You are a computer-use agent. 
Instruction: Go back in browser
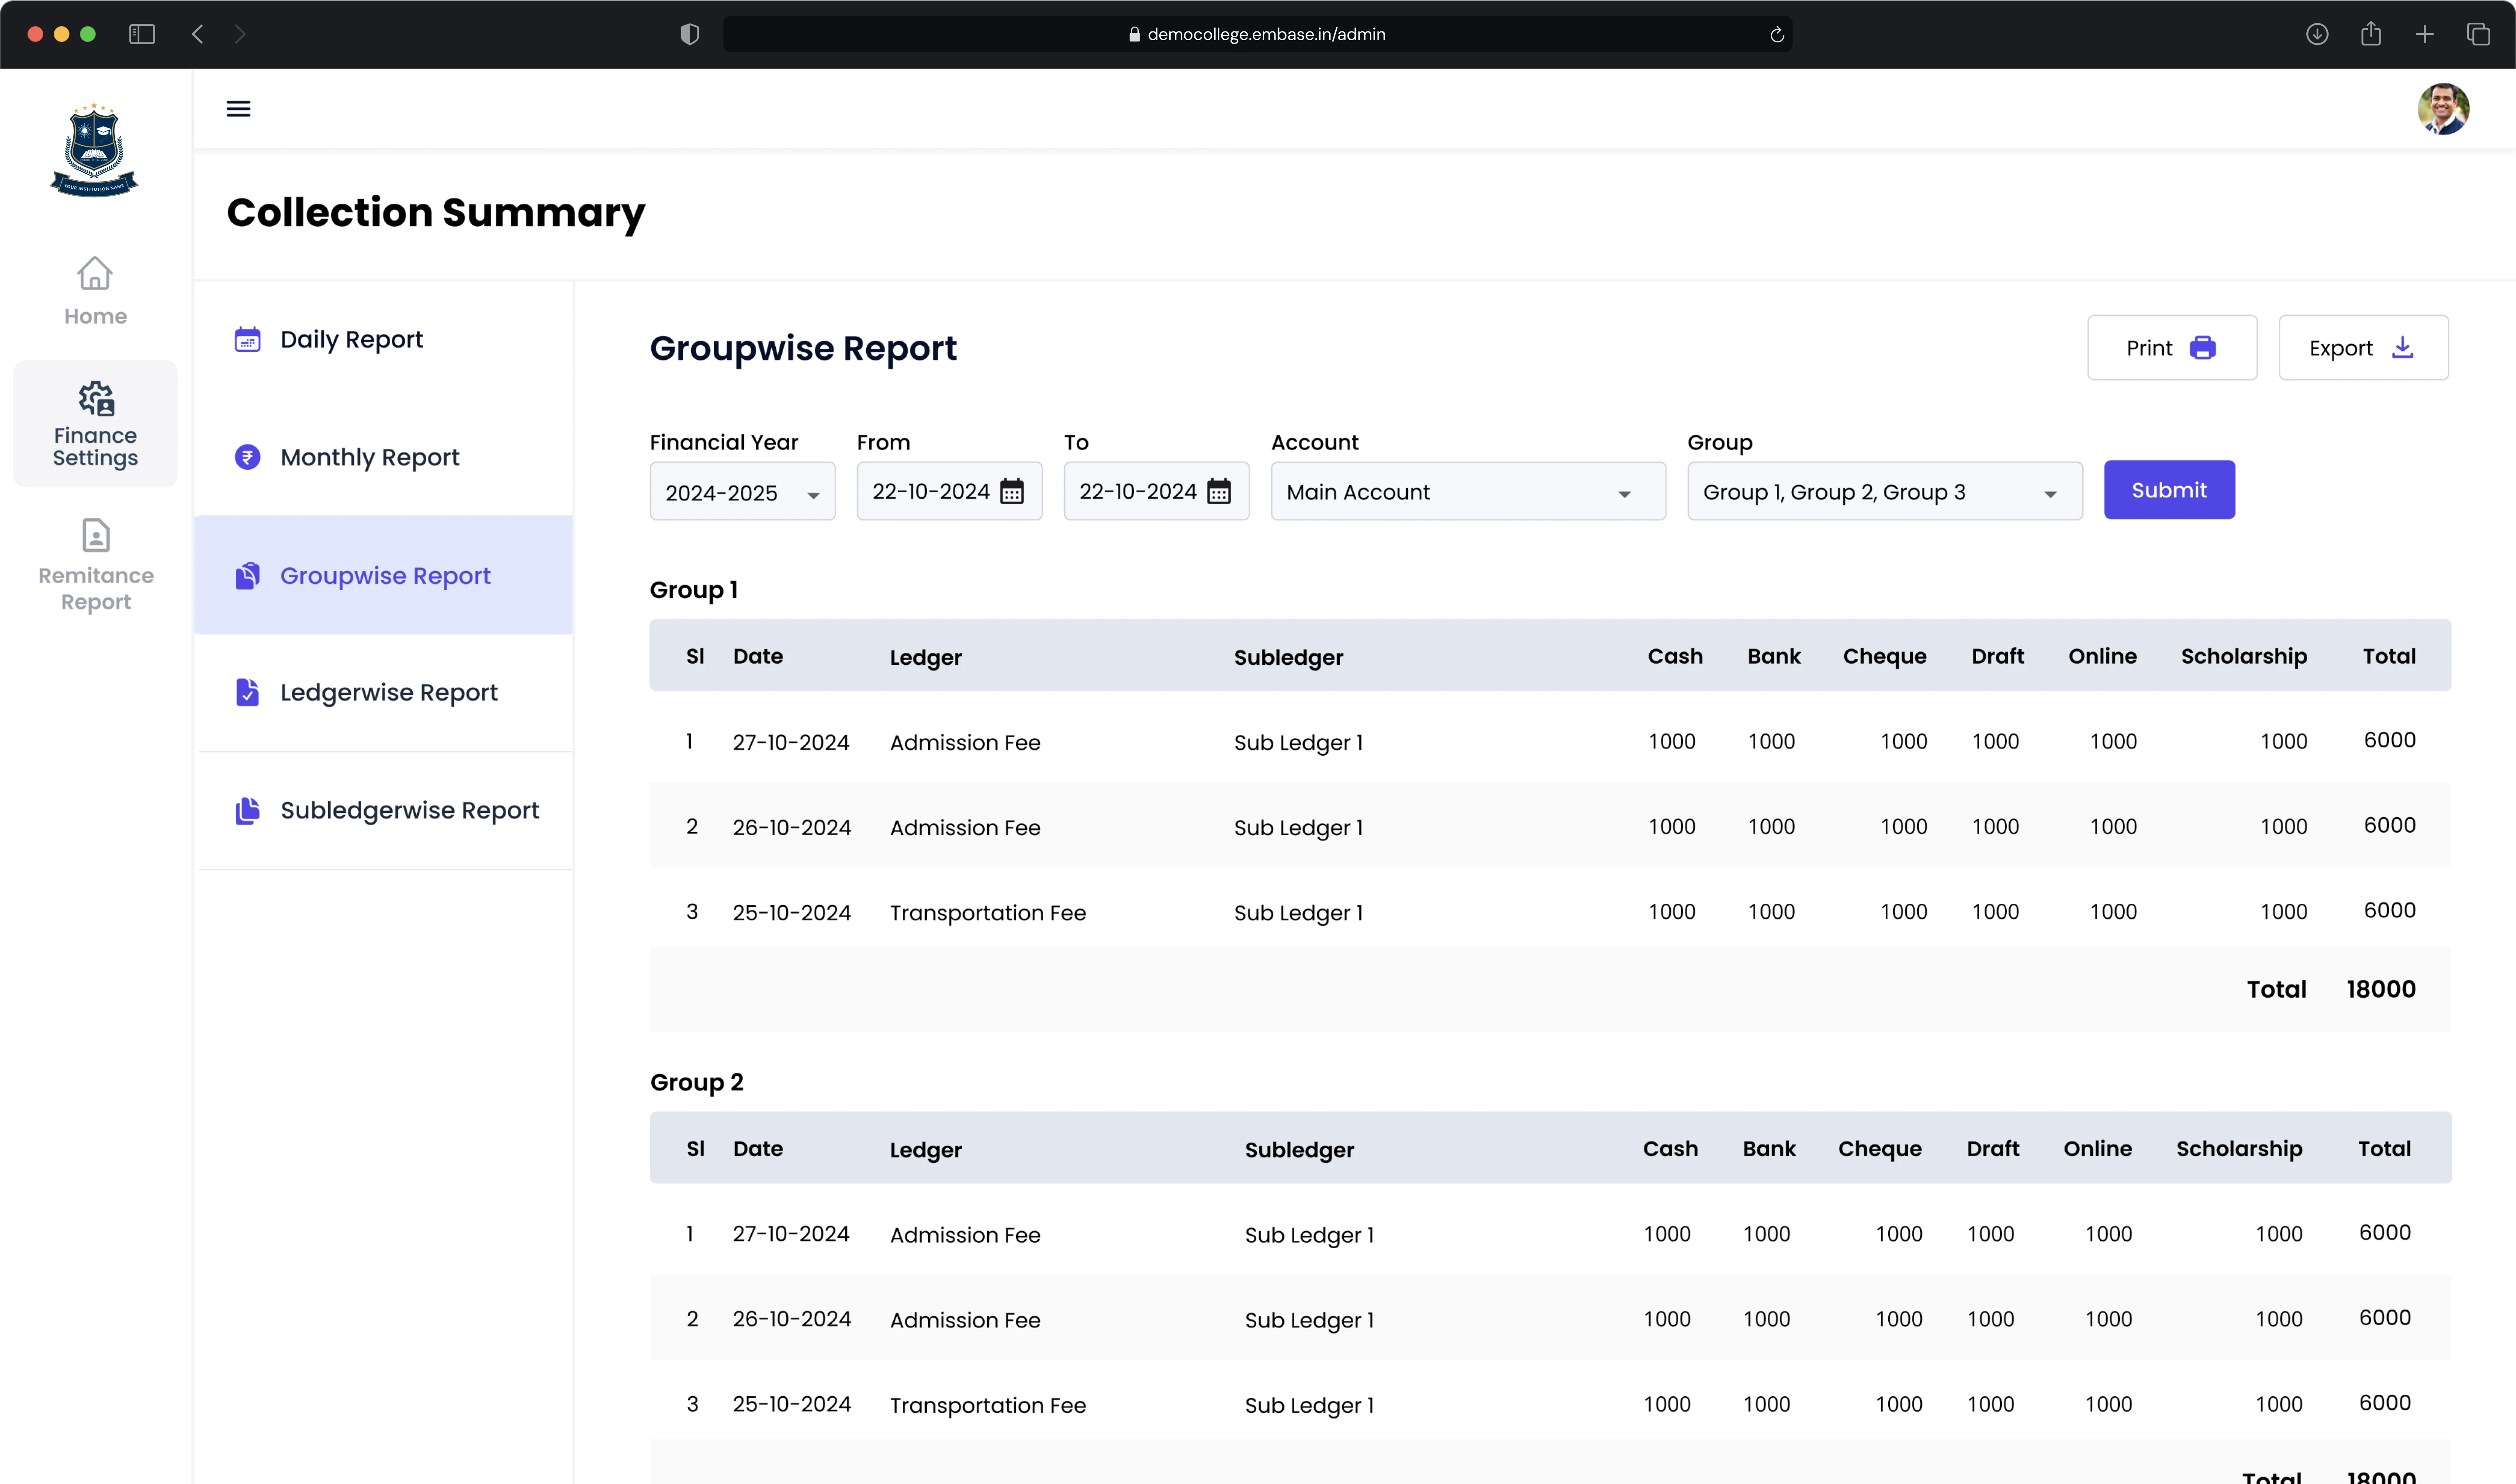pos(198,34)
